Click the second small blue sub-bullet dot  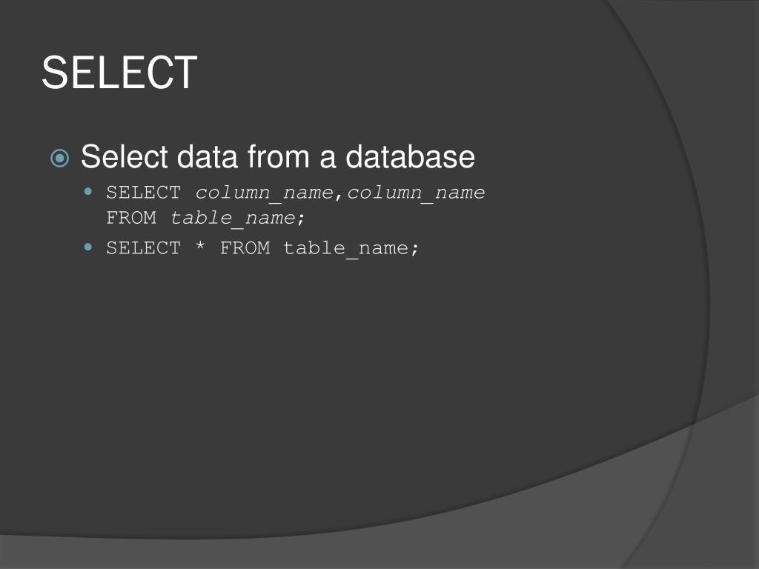click(88, 247)
